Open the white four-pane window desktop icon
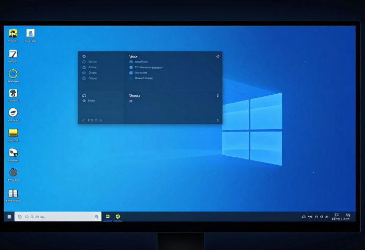Image resolution: width=365 pixels, height=250 pixels. (13, 193)
